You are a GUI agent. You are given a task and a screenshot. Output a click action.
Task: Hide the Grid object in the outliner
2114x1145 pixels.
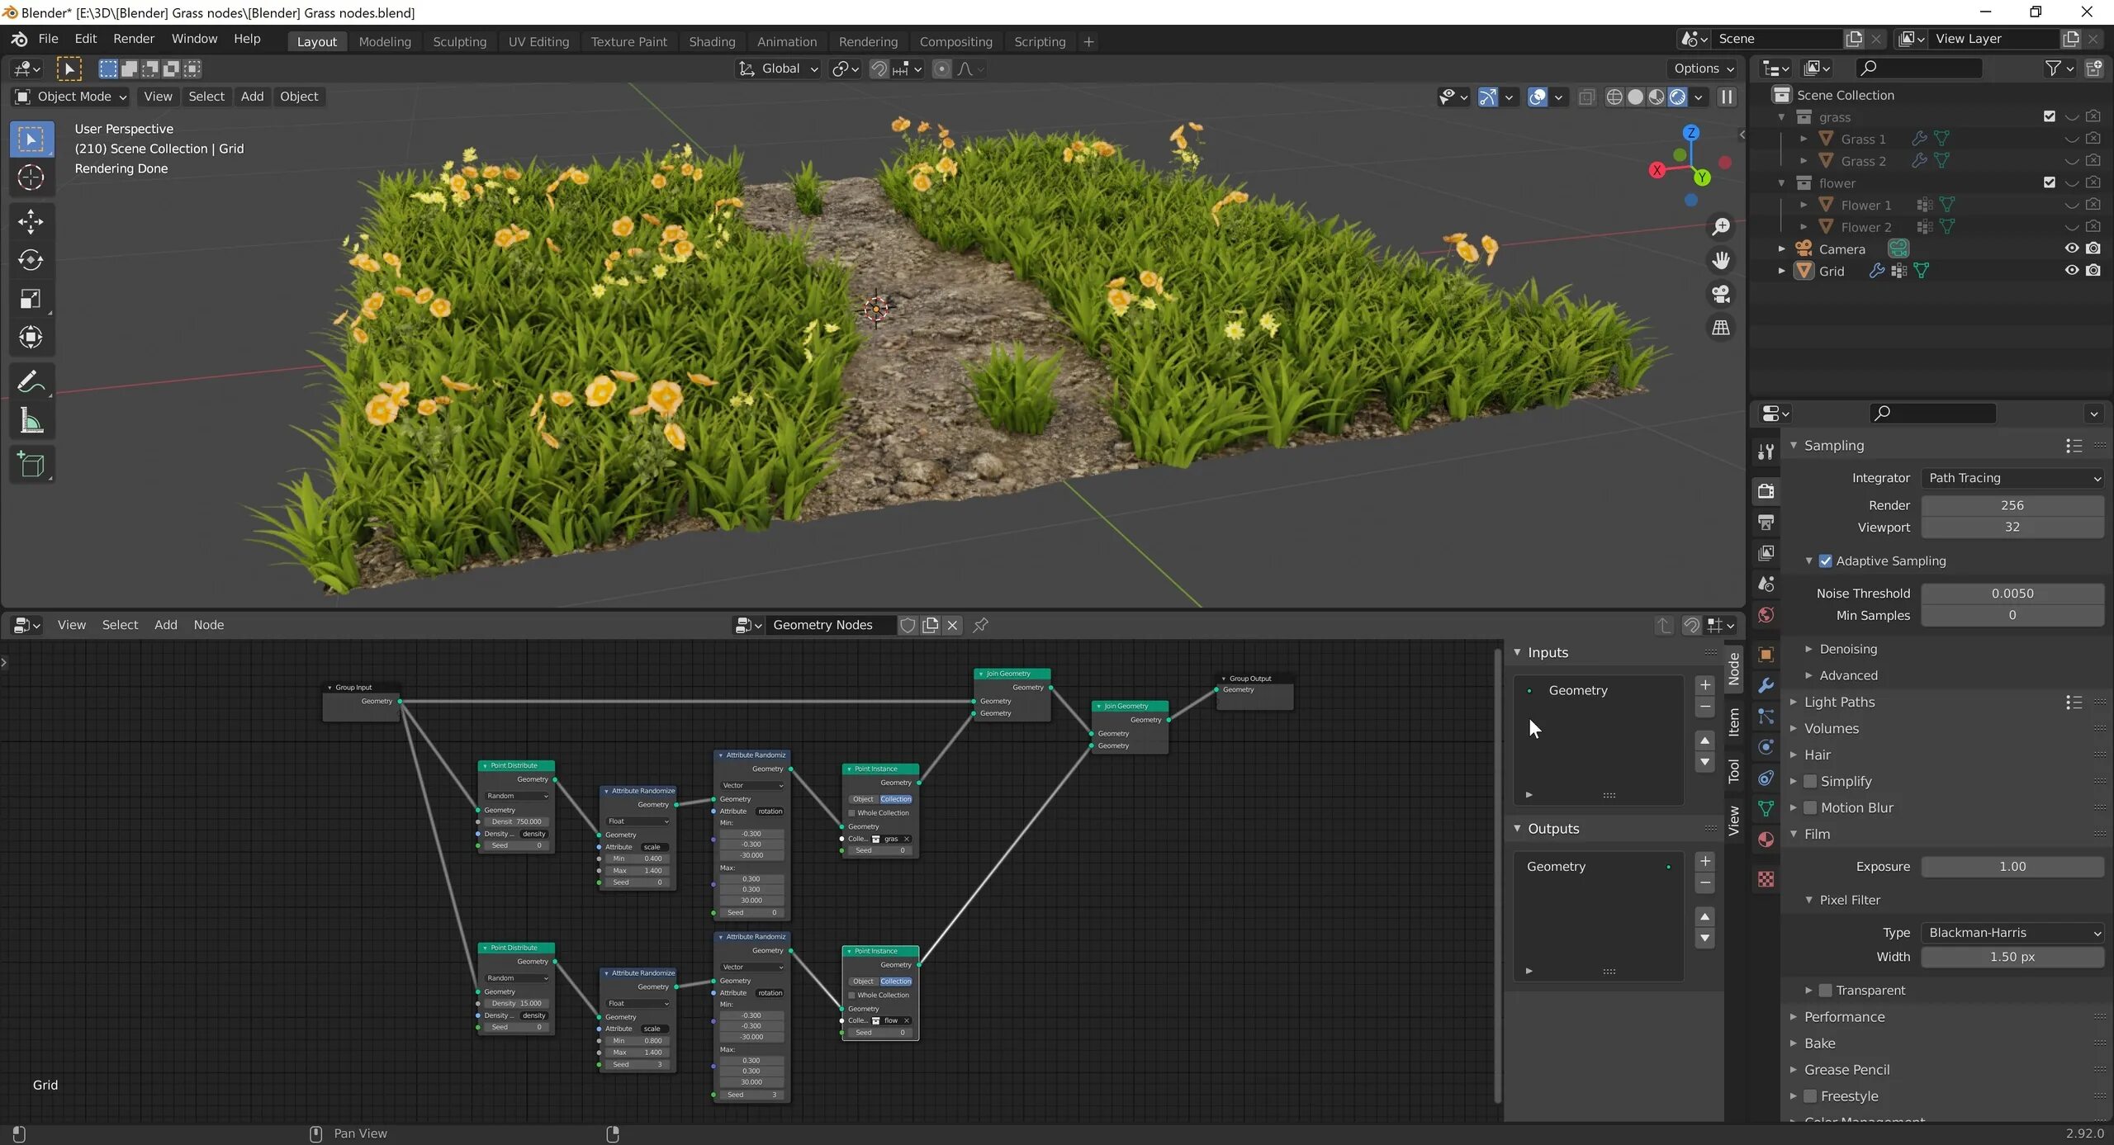tap(2071, 271)
